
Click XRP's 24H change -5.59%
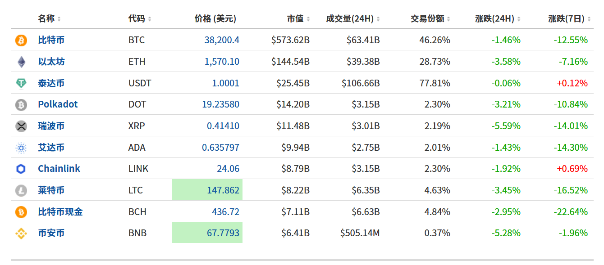coord(506,126)
